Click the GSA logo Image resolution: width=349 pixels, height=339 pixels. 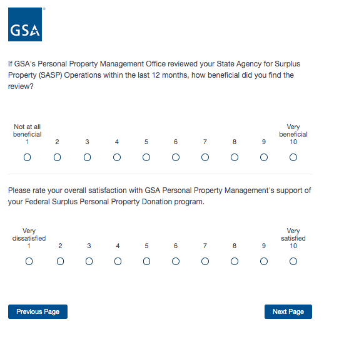(25, 24)
